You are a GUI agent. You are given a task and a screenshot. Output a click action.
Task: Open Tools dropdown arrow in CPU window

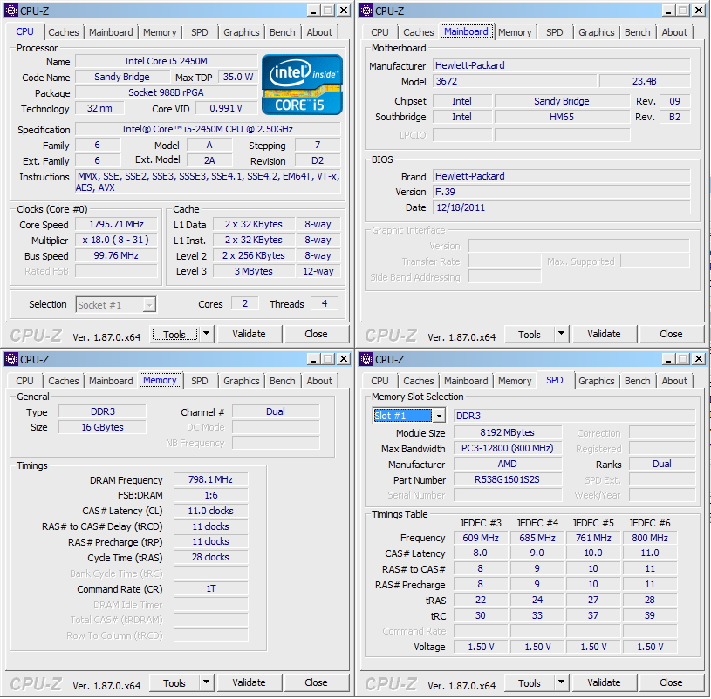tap(207, 334)
